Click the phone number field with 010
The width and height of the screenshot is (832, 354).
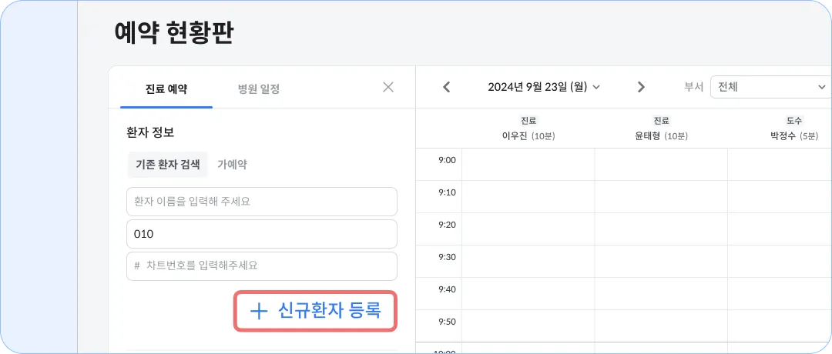(x=262, y=234)
